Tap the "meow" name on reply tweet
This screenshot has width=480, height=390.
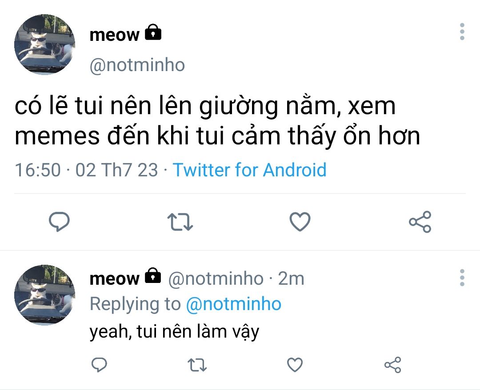pos(114,279)
